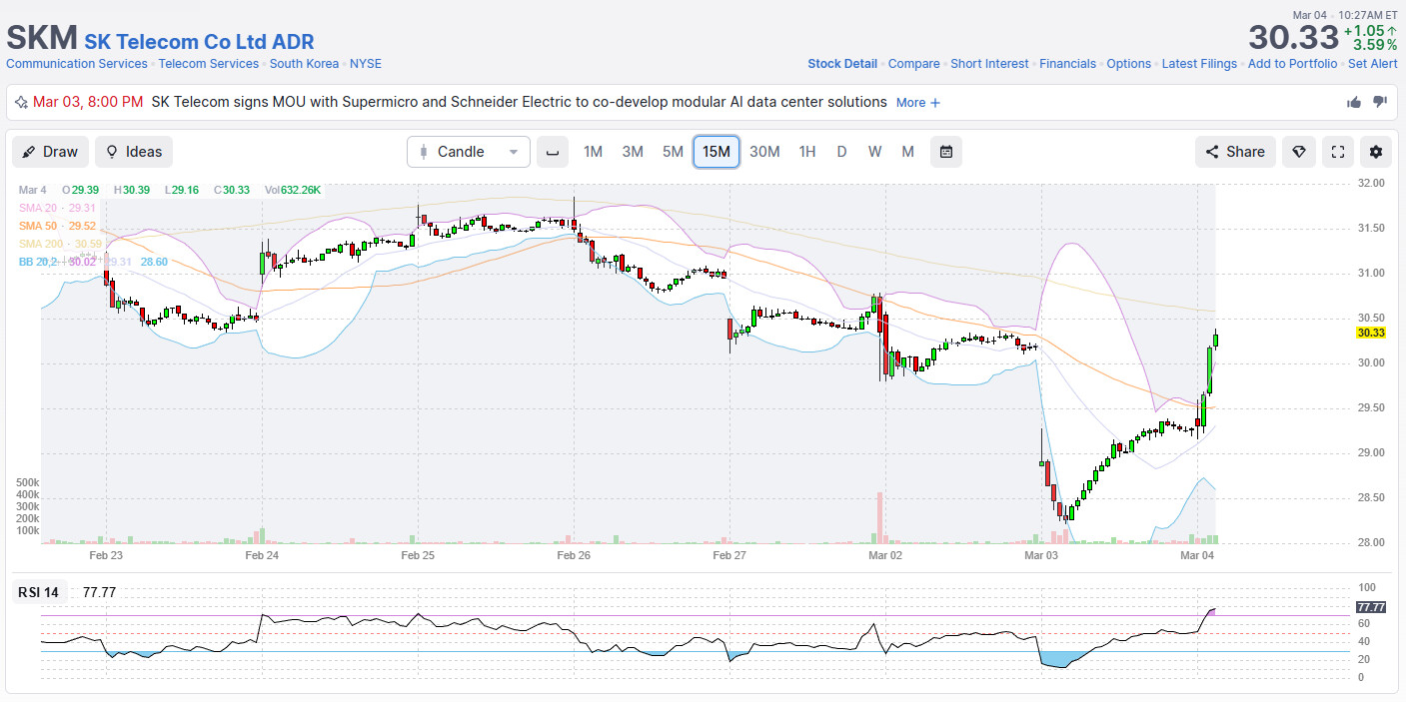Open Communication Services sector link

[x=77, y=64]
